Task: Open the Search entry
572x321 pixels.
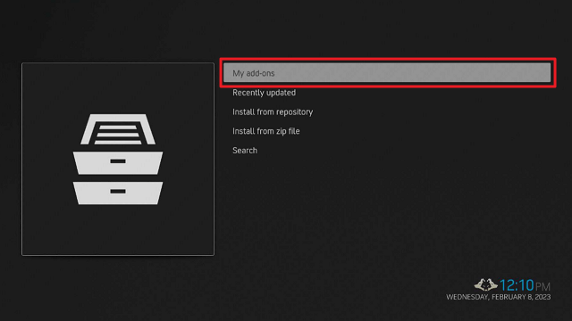Action: pos(245,151)
